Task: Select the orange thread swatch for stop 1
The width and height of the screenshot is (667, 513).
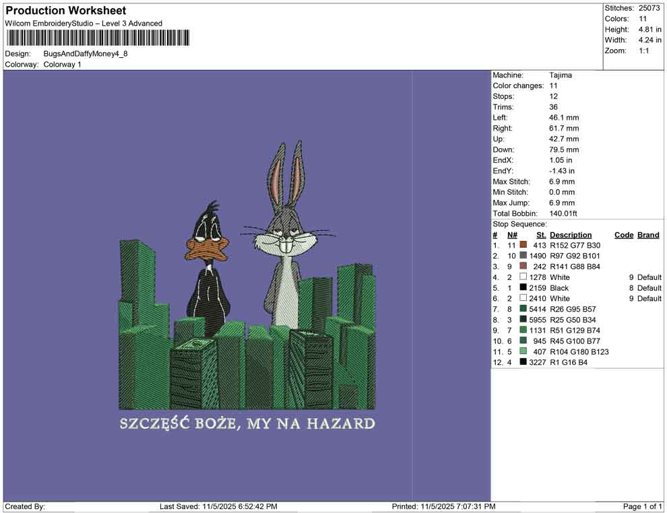Action: pyautogui.click(x=522, y=245)
